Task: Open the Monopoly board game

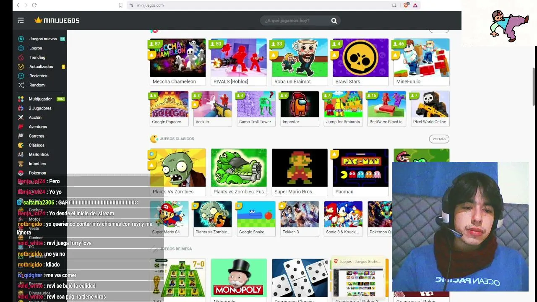Action: pyautogui.click(x=239, y=280)
